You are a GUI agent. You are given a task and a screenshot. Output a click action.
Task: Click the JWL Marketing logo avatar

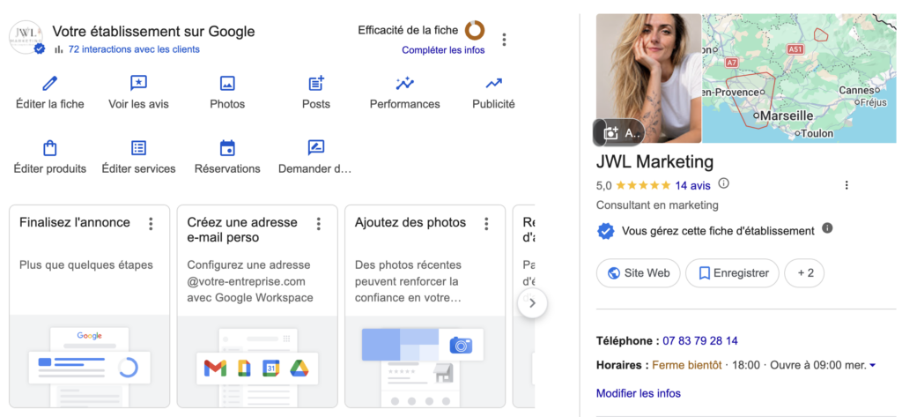coord(26,38)
